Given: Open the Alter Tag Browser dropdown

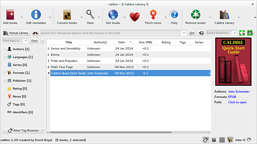Looking at the screenshot, I should [24, 130].
